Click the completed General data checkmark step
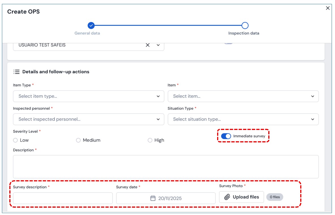The image size is (335, 215). point(91,26)
